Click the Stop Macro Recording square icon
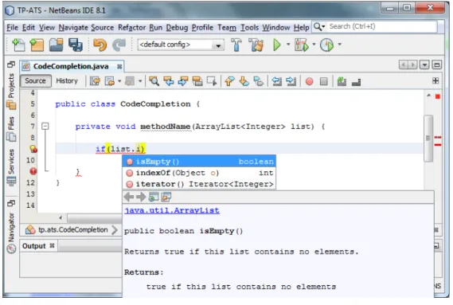 [324, 81]
